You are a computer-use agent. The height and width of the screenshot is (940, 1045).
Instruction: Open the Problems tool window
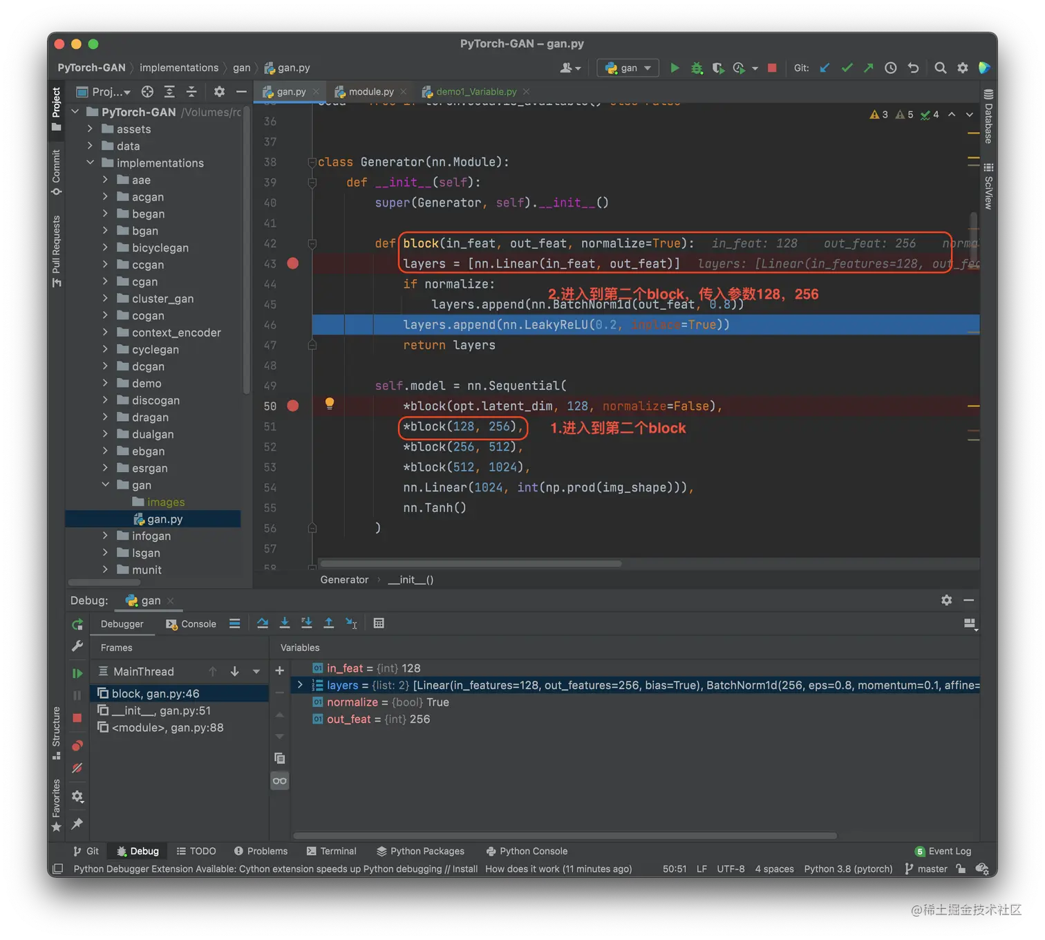(261, 851)
